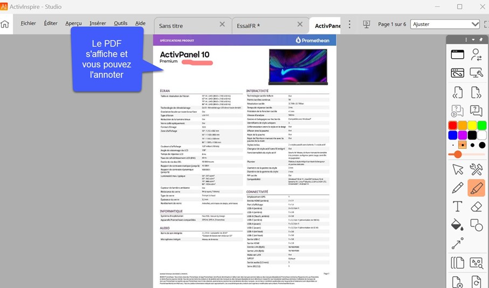Click the ActivPanel 10 title on PDF
This screenshot has height=288, width=489.
click(x=184, y=54)
